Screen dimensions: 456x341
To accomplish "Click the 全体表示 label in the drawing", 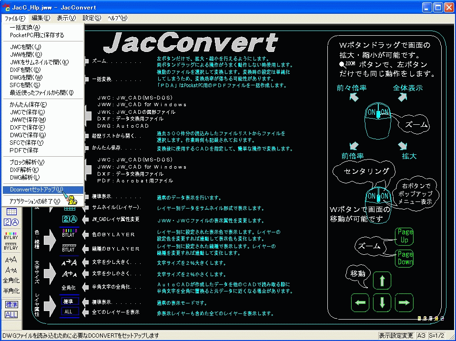I will pos(408,88).
